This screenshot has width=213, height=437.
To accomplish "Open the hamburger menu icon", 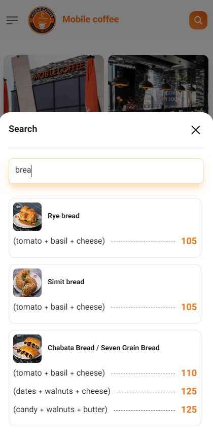I will (x=12, y=20).
